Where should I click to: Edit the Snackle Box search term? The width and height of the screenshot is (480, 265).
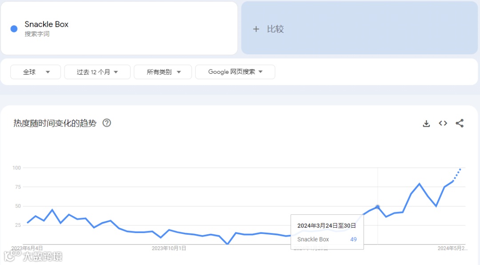pos(47,24)
